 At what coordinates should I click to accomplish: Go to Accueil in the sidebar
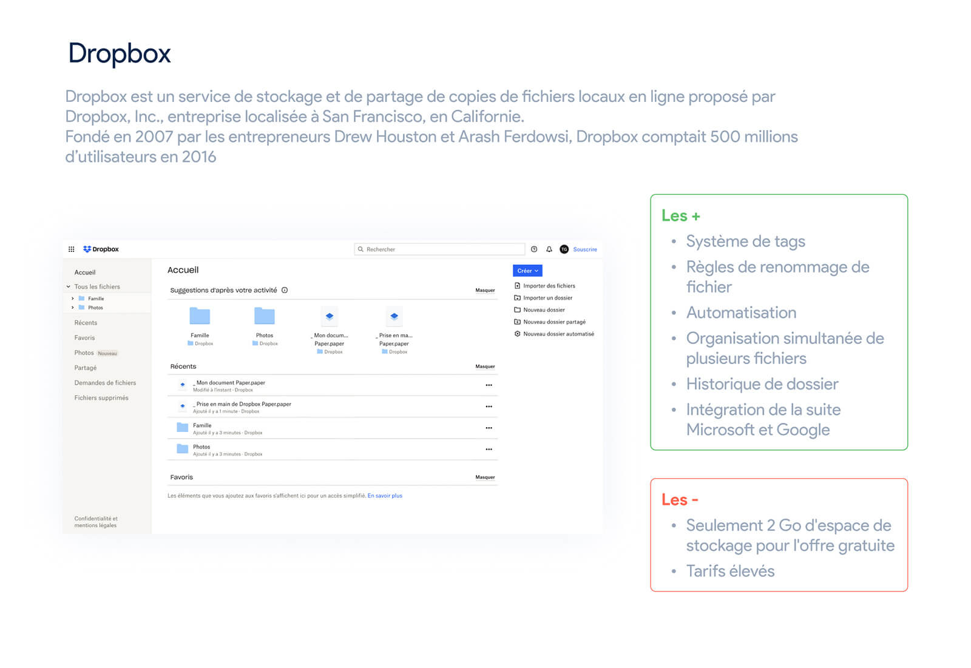[85, 272]
